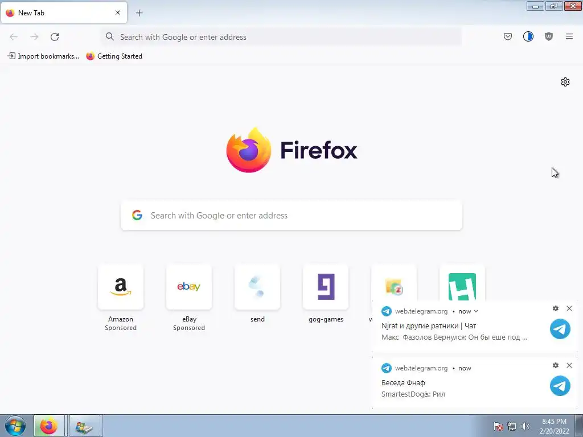Click Firefox icon in taskbar

(x=49, y=426)
